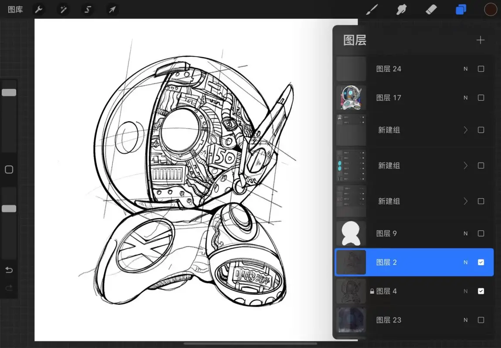501x348 pixels.
Task: Tap the sketch thumbnail of 图层 4
Action: tap(351, 291)
